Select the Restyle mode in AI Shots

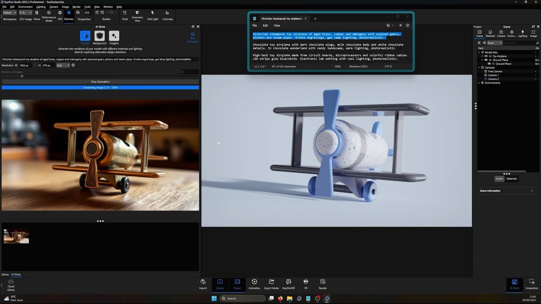click(85, 37)
